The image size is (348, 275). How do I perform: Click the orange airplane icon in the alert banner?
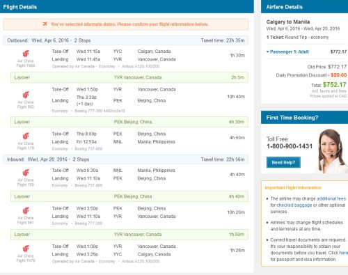[45, 24]
